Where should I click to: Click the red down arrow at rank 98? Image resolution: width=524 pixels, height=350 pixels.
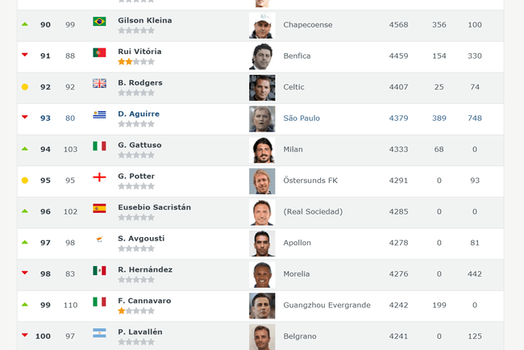click(25, 273)
